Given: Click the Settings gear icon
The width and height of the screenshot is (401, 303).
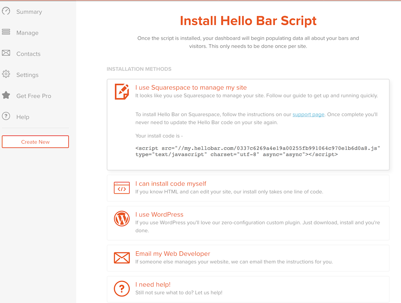Looking at the screenshot, I should [x=6, y=74].
